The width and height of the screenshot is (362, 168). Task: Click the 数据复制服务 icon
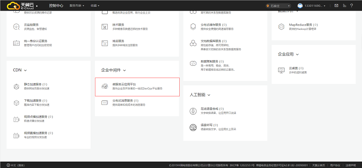point(193,63)
